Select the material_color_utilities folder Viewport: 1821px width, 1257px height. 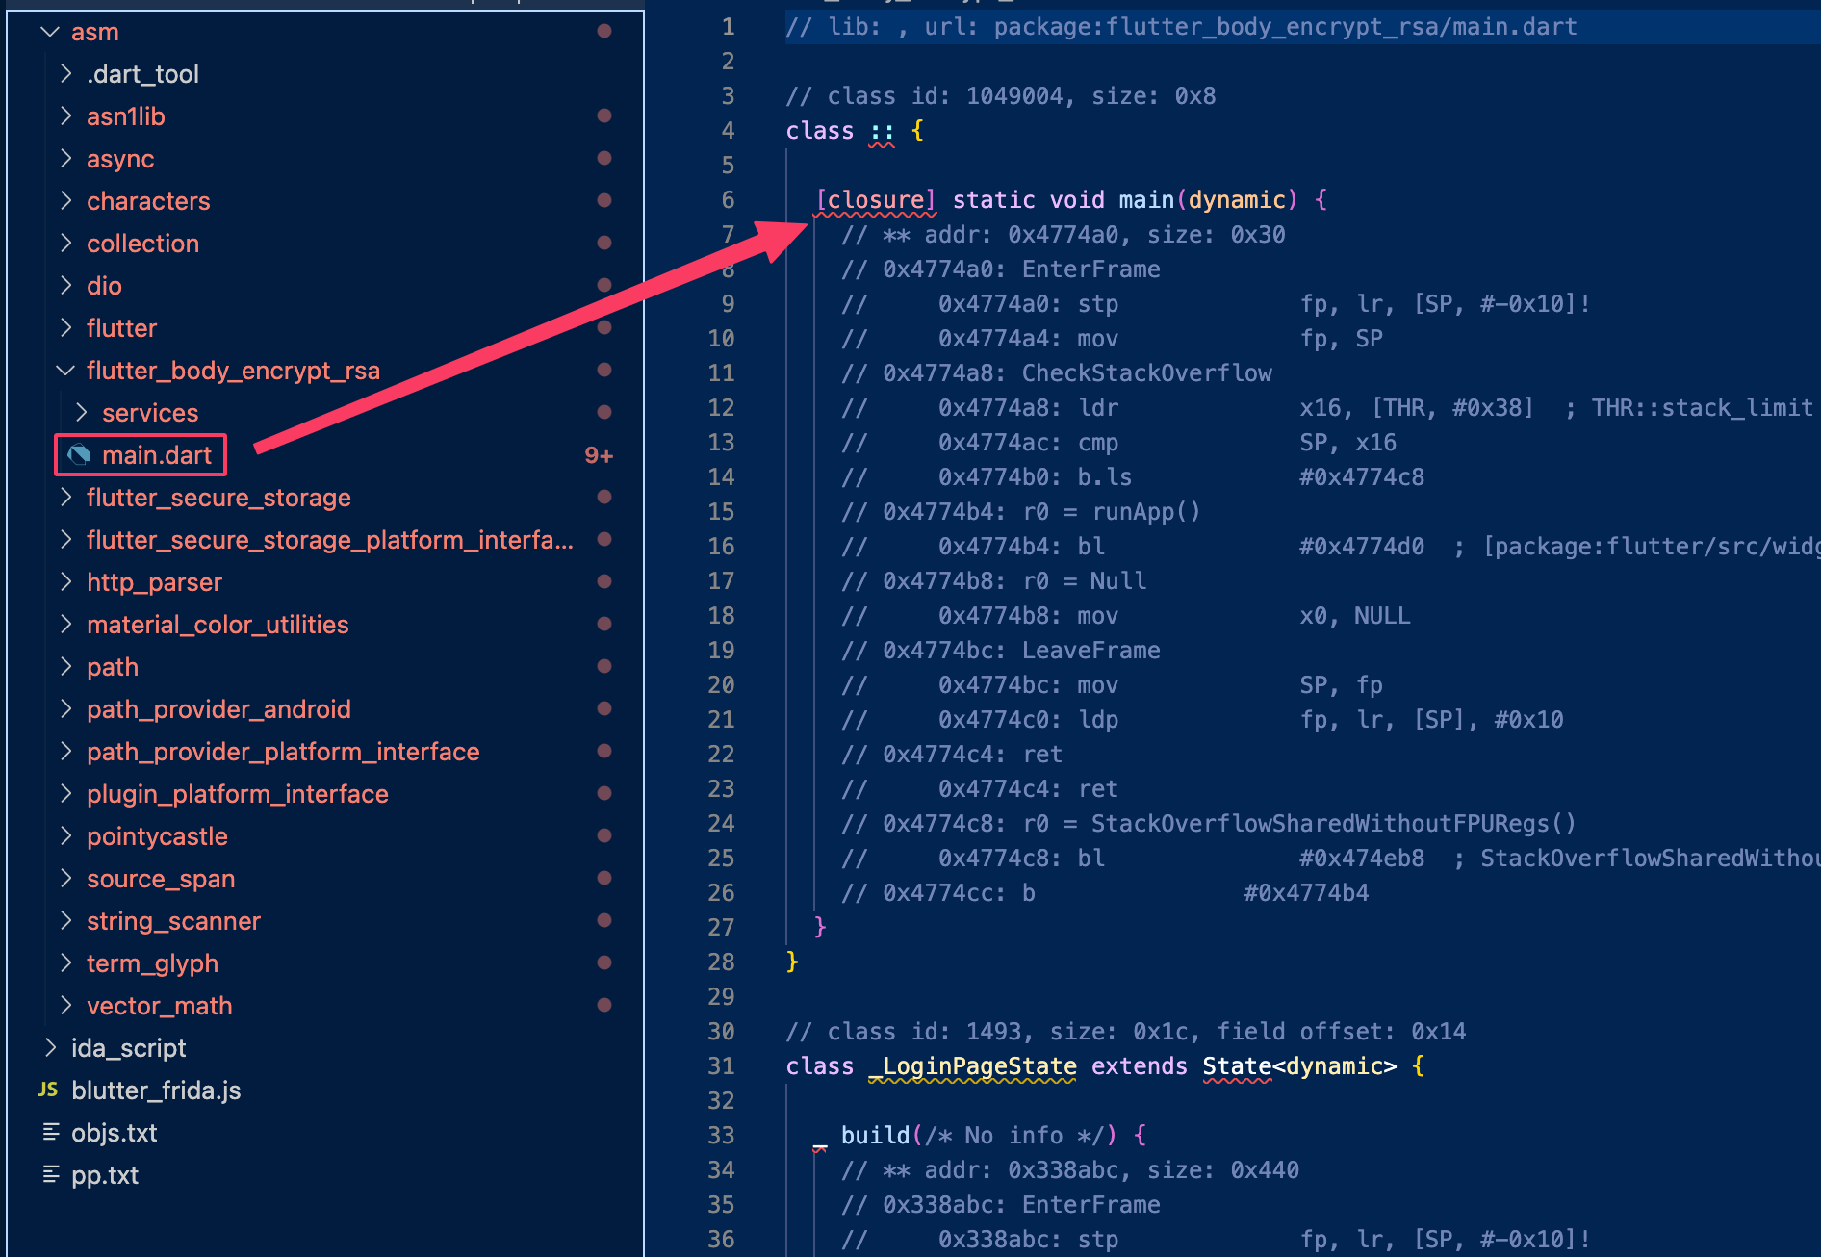tap(218, 625)
